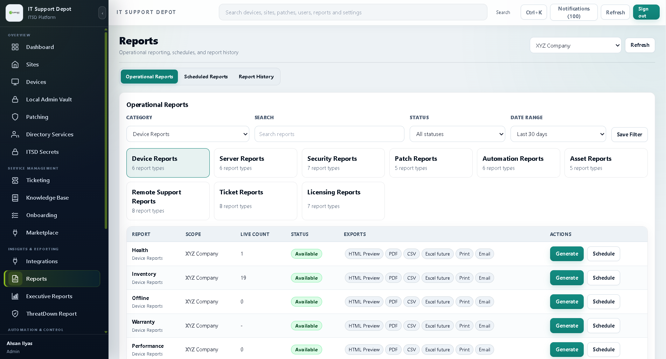666x359 pixels.
Task: Click Save Filter button
Action: coord(629,135)
